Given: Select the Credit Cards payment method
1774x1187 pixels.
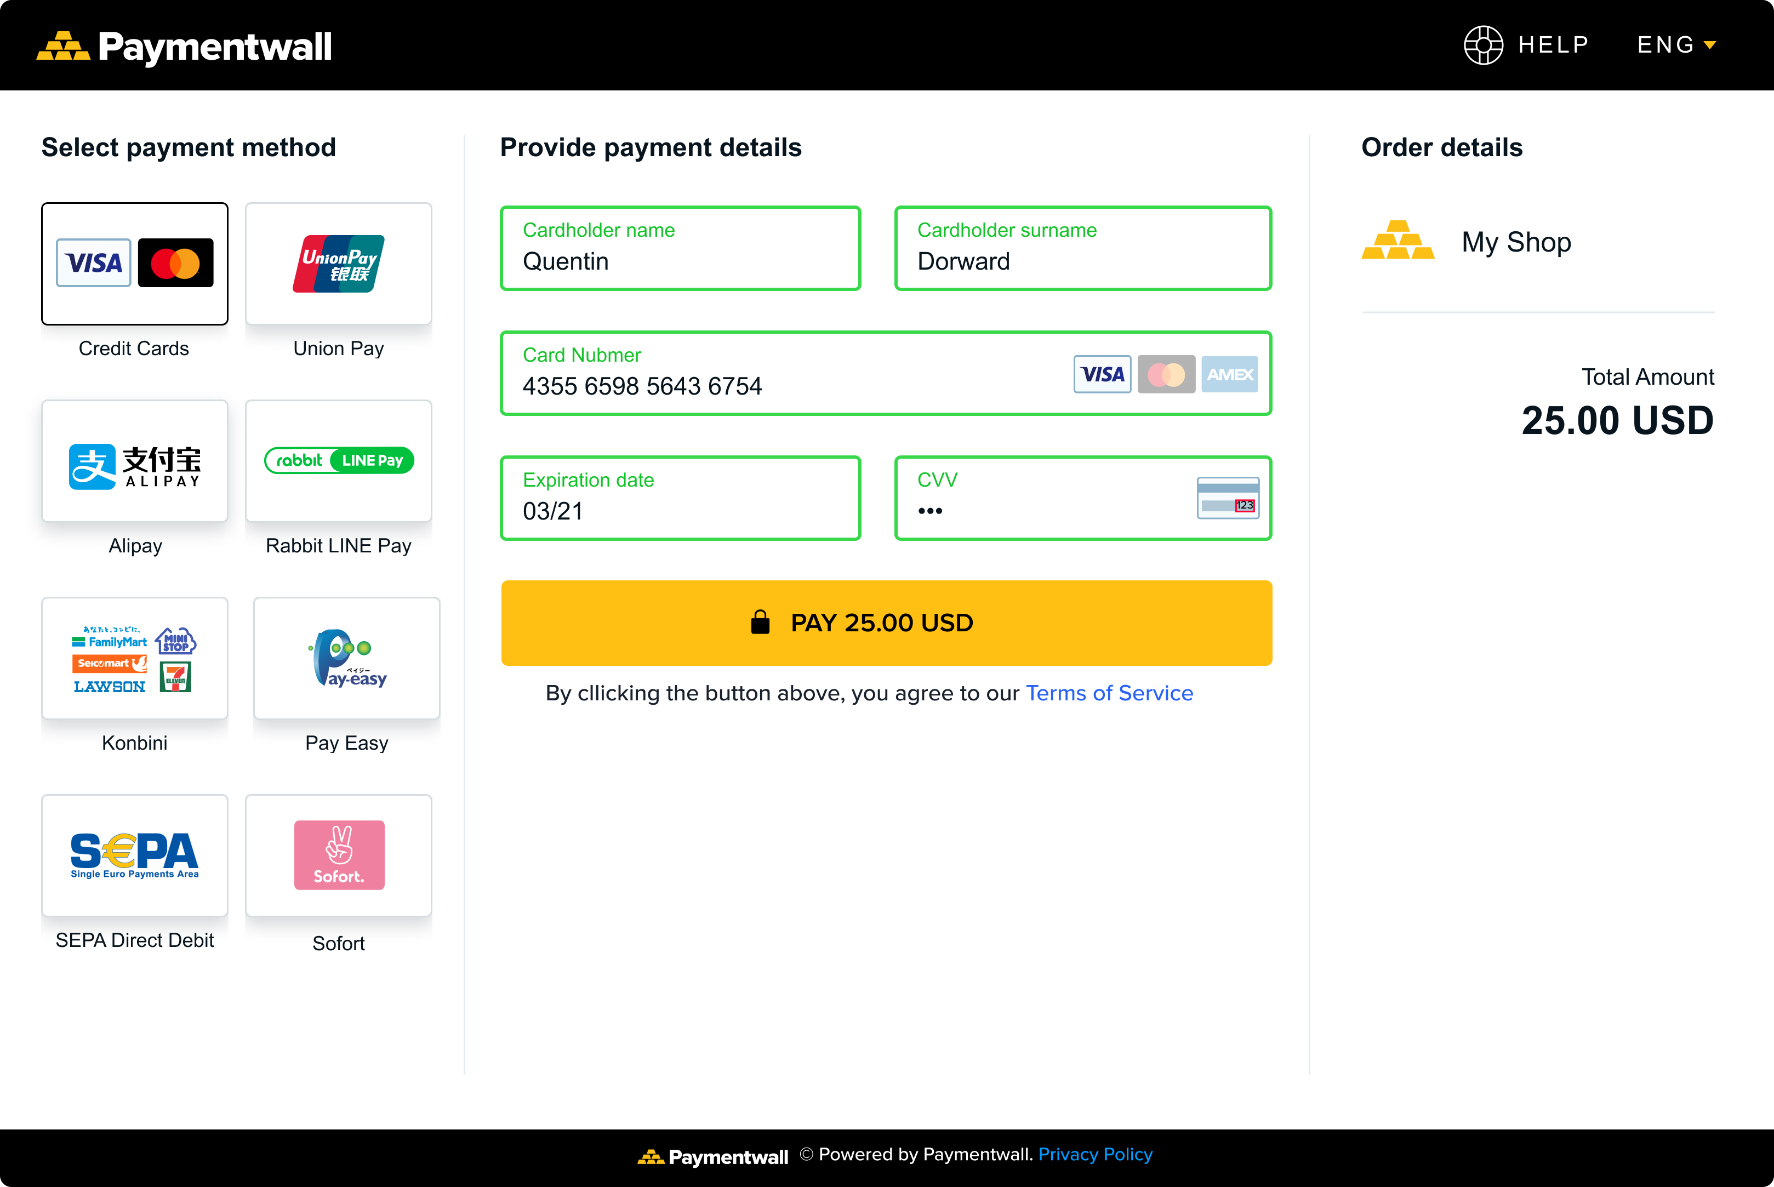Looking at the screenshot, I should click(135, 264).
